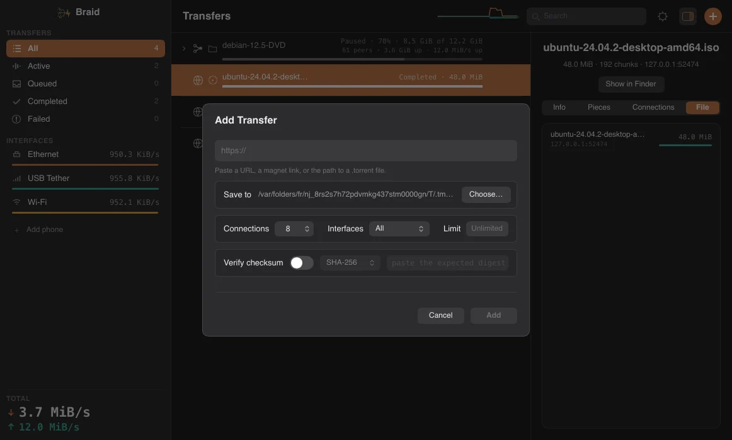This screenshot has width=732, height=440.
Task: Click the folder icon on debian-12.5-DVD row
Action: coord(212,49)
